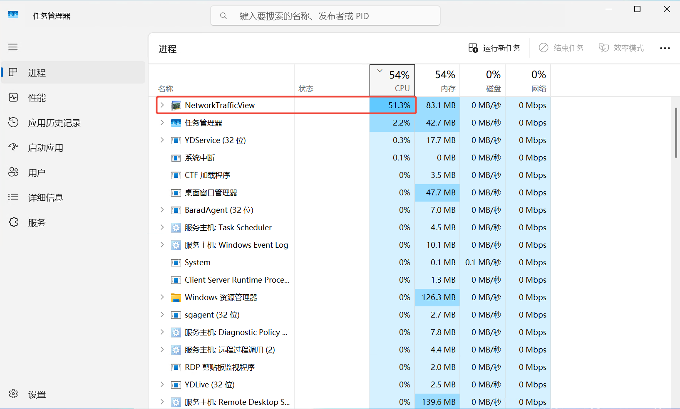680x409 pixels.
Task: Click the YDLive process icon
Action: pos(176,385)
